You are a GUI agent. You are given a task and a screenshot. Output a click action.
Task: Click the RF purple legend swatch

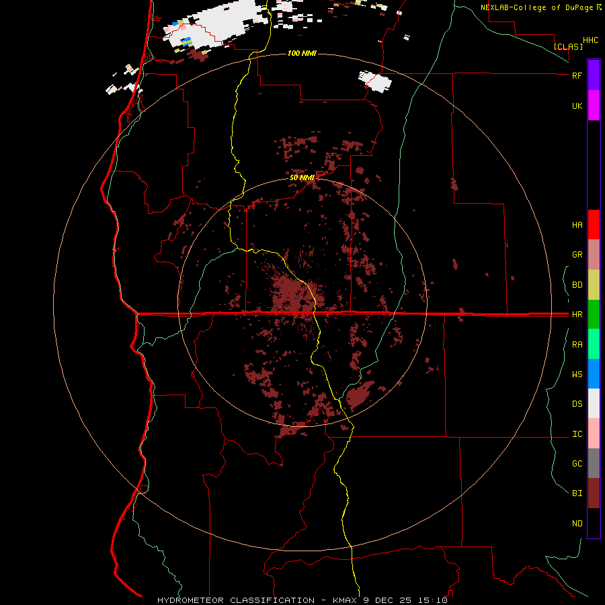click(x=594, y=75)
